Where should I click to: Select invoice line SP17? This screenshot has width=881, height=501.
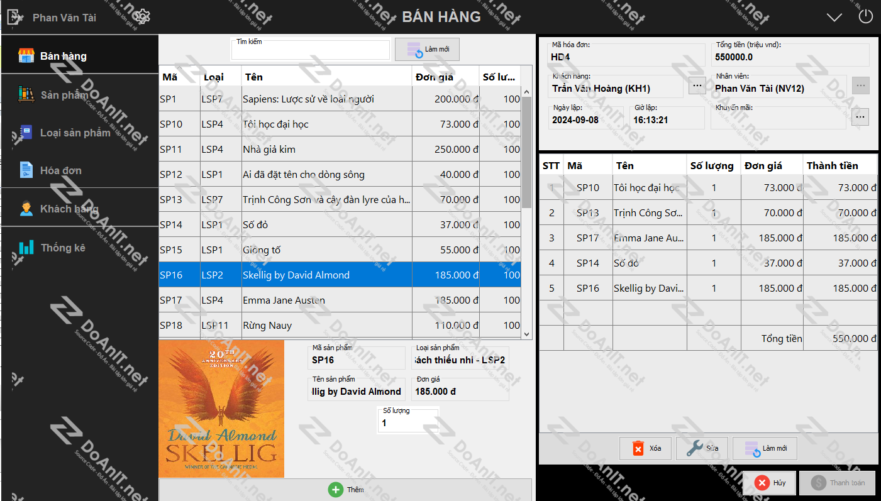pyautogui.click(x=708, y=238)
